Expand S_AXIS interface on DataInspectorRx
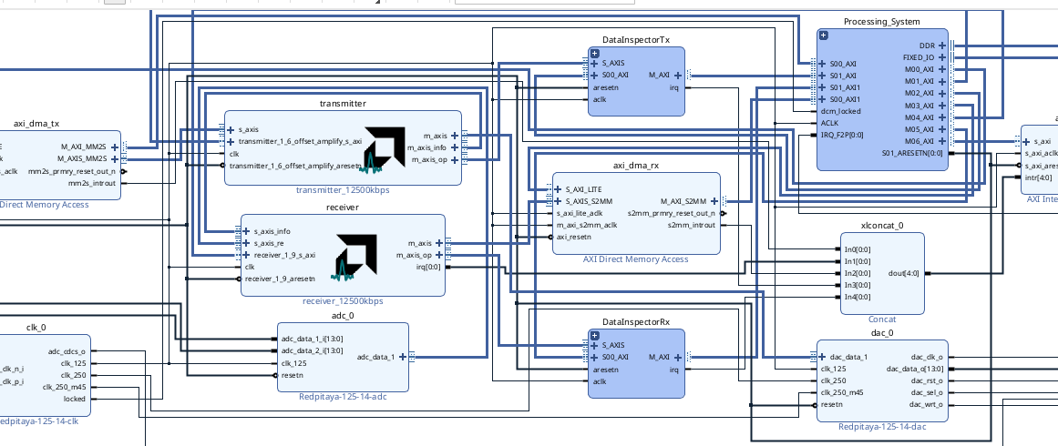 click(594, 345)
